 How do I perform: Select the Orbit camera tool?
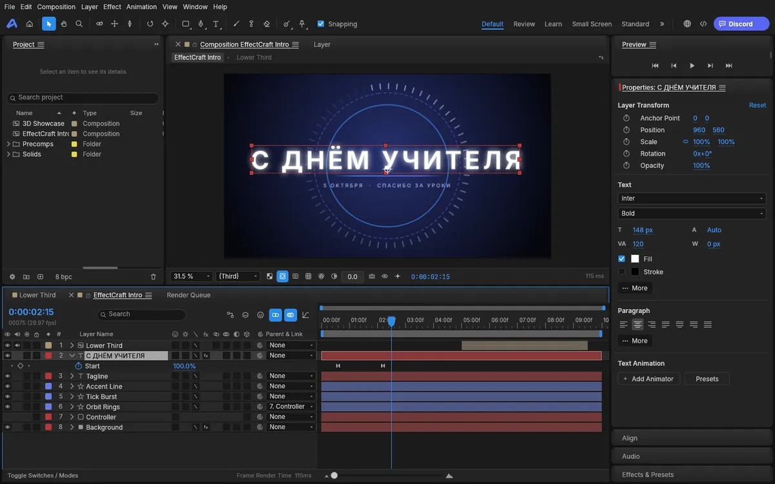[x=99, y=24]
